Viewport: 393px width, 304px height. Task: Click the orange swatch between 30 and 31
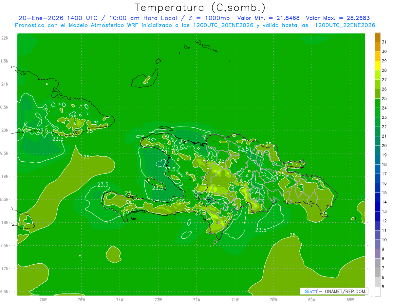[x=378, y=47]
